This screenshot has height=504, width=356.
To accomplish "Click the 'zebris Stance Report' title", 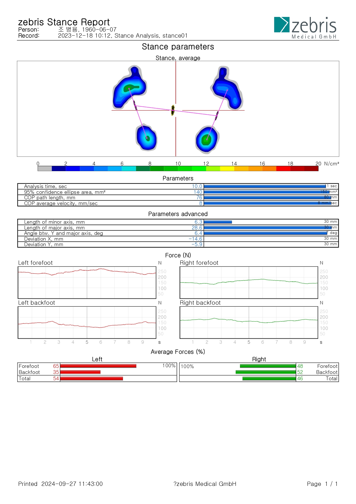I will click(64, 22).
